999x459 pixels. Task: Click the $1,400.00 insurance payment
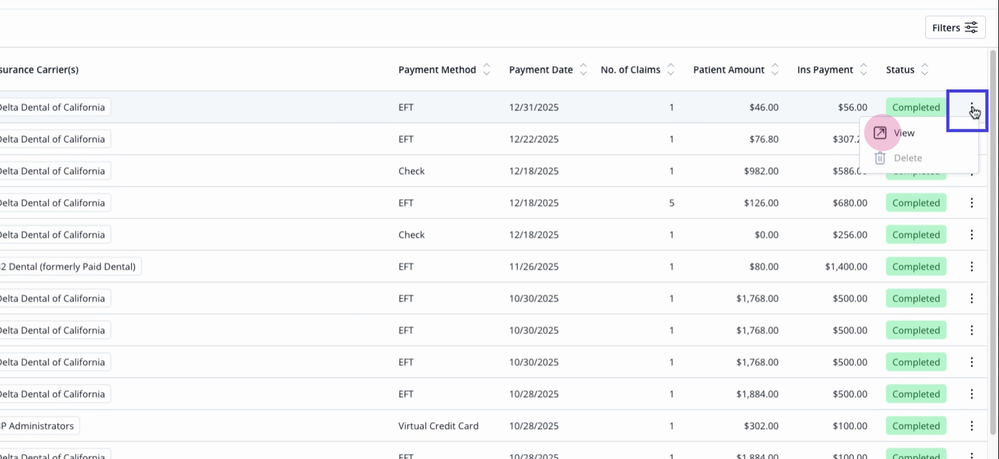click(x=846, y=266)
